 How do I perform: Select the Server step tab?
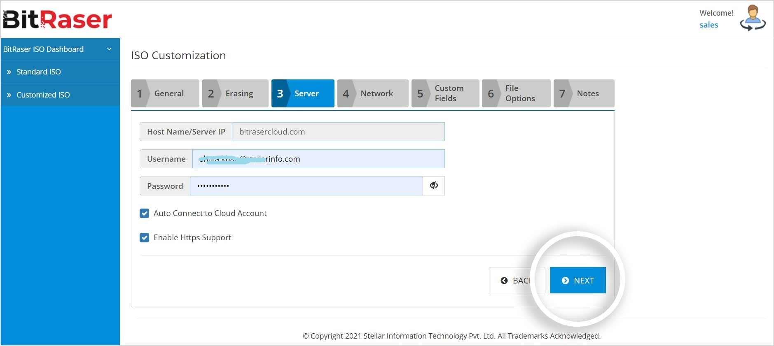tap(303, 93)
